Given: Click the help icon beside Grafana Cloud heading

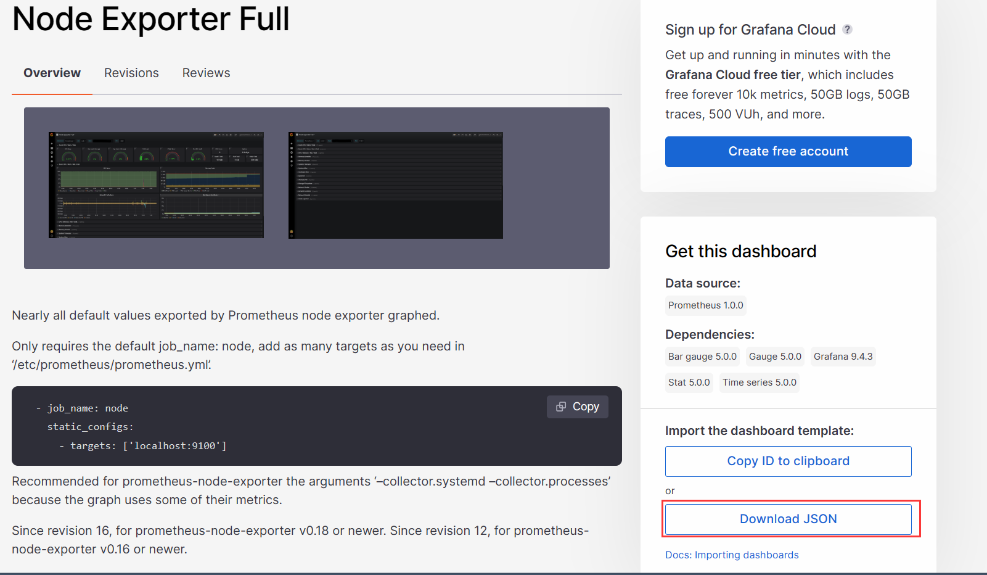Looking at the screenshot, I should pyautogui.click(x=848, y=29).
